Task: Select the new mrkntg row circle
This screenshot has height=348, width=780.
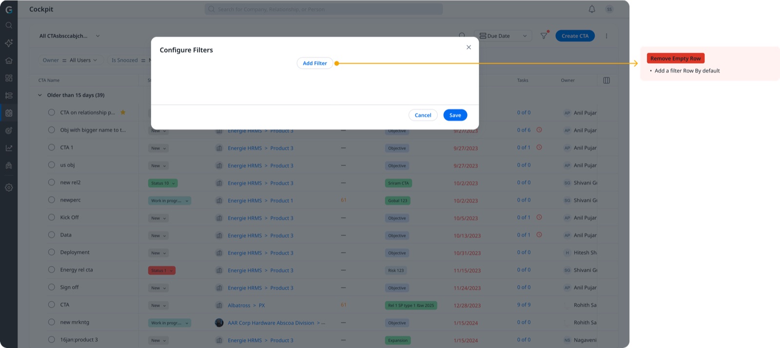Action: pos(51,322)
